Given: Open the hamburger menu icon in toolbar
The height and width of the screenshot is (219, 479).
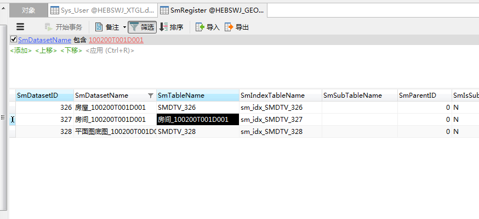Looking at the screenshot, I should click(20, 27).
